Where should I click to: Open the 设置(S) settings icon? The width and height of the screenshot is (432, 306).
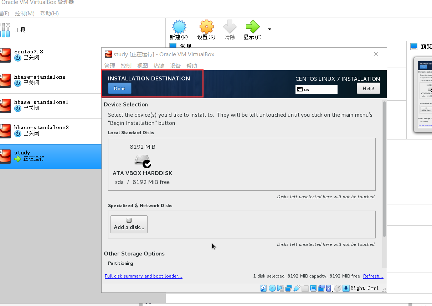point(206,30)
